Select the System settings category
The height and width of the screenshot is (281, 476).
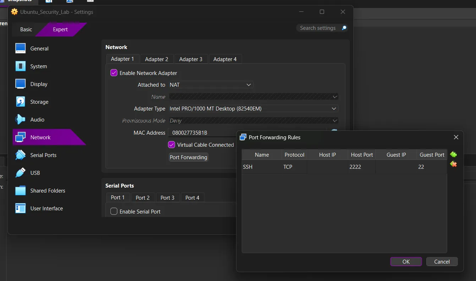point(38,66)
